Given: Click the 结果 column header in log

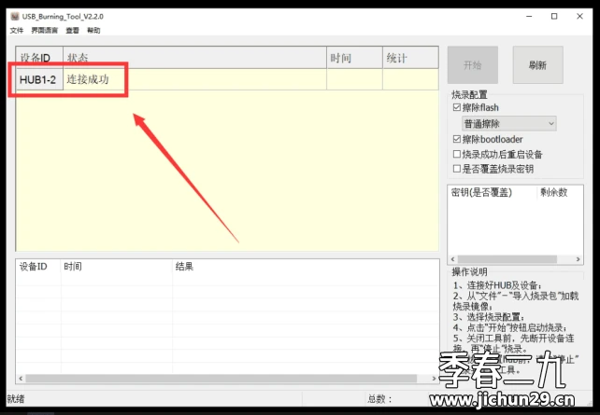Looking at the screenshot, I should [x=306, y=267].
